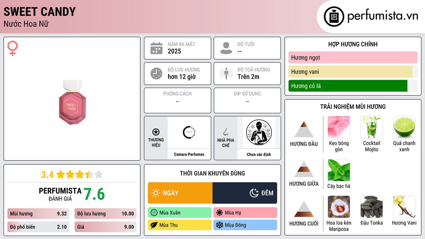Click the perfumista.vn site name text
Viewport: 425px width, 239px height.
pos(383,16)
